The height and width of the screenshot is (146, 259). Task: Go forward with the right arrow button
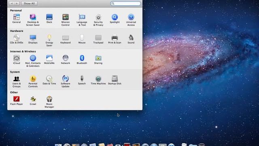tap(17, 3)
